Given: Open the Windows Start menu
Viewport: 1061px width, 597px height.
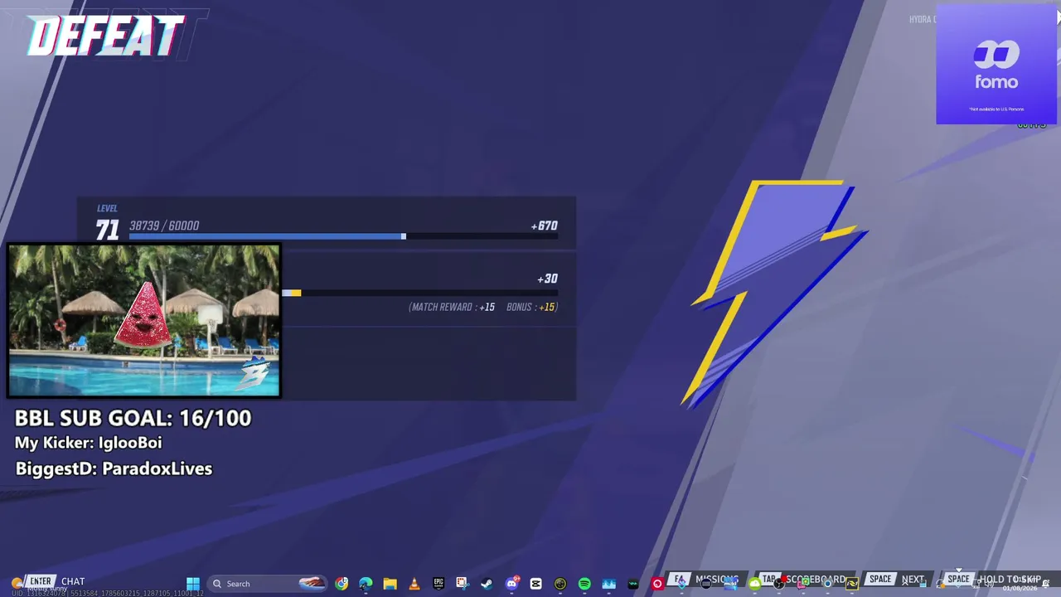Looking at the screenshot, I should pyautogui.click(x=193, y=584).
